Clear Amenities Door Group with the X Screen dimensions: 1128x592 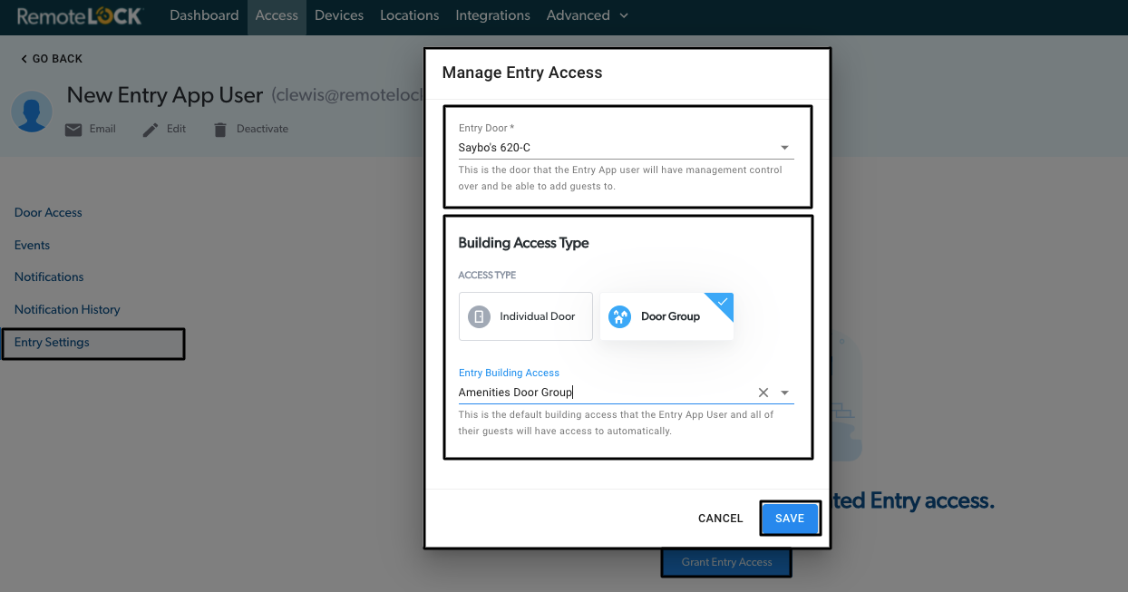(763, 392)
